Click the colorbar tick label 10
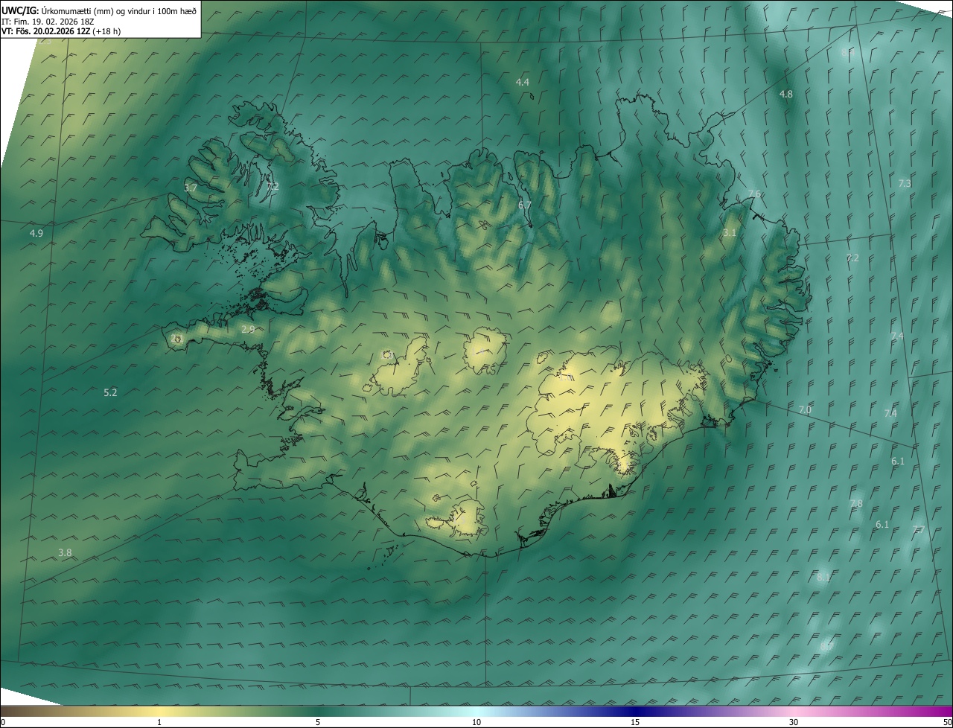953x728 pixels. pyautogui.click(x=476, y=722)
